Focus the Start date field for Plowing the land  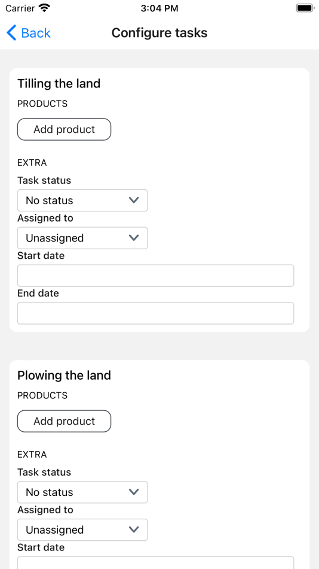point(156,563)
